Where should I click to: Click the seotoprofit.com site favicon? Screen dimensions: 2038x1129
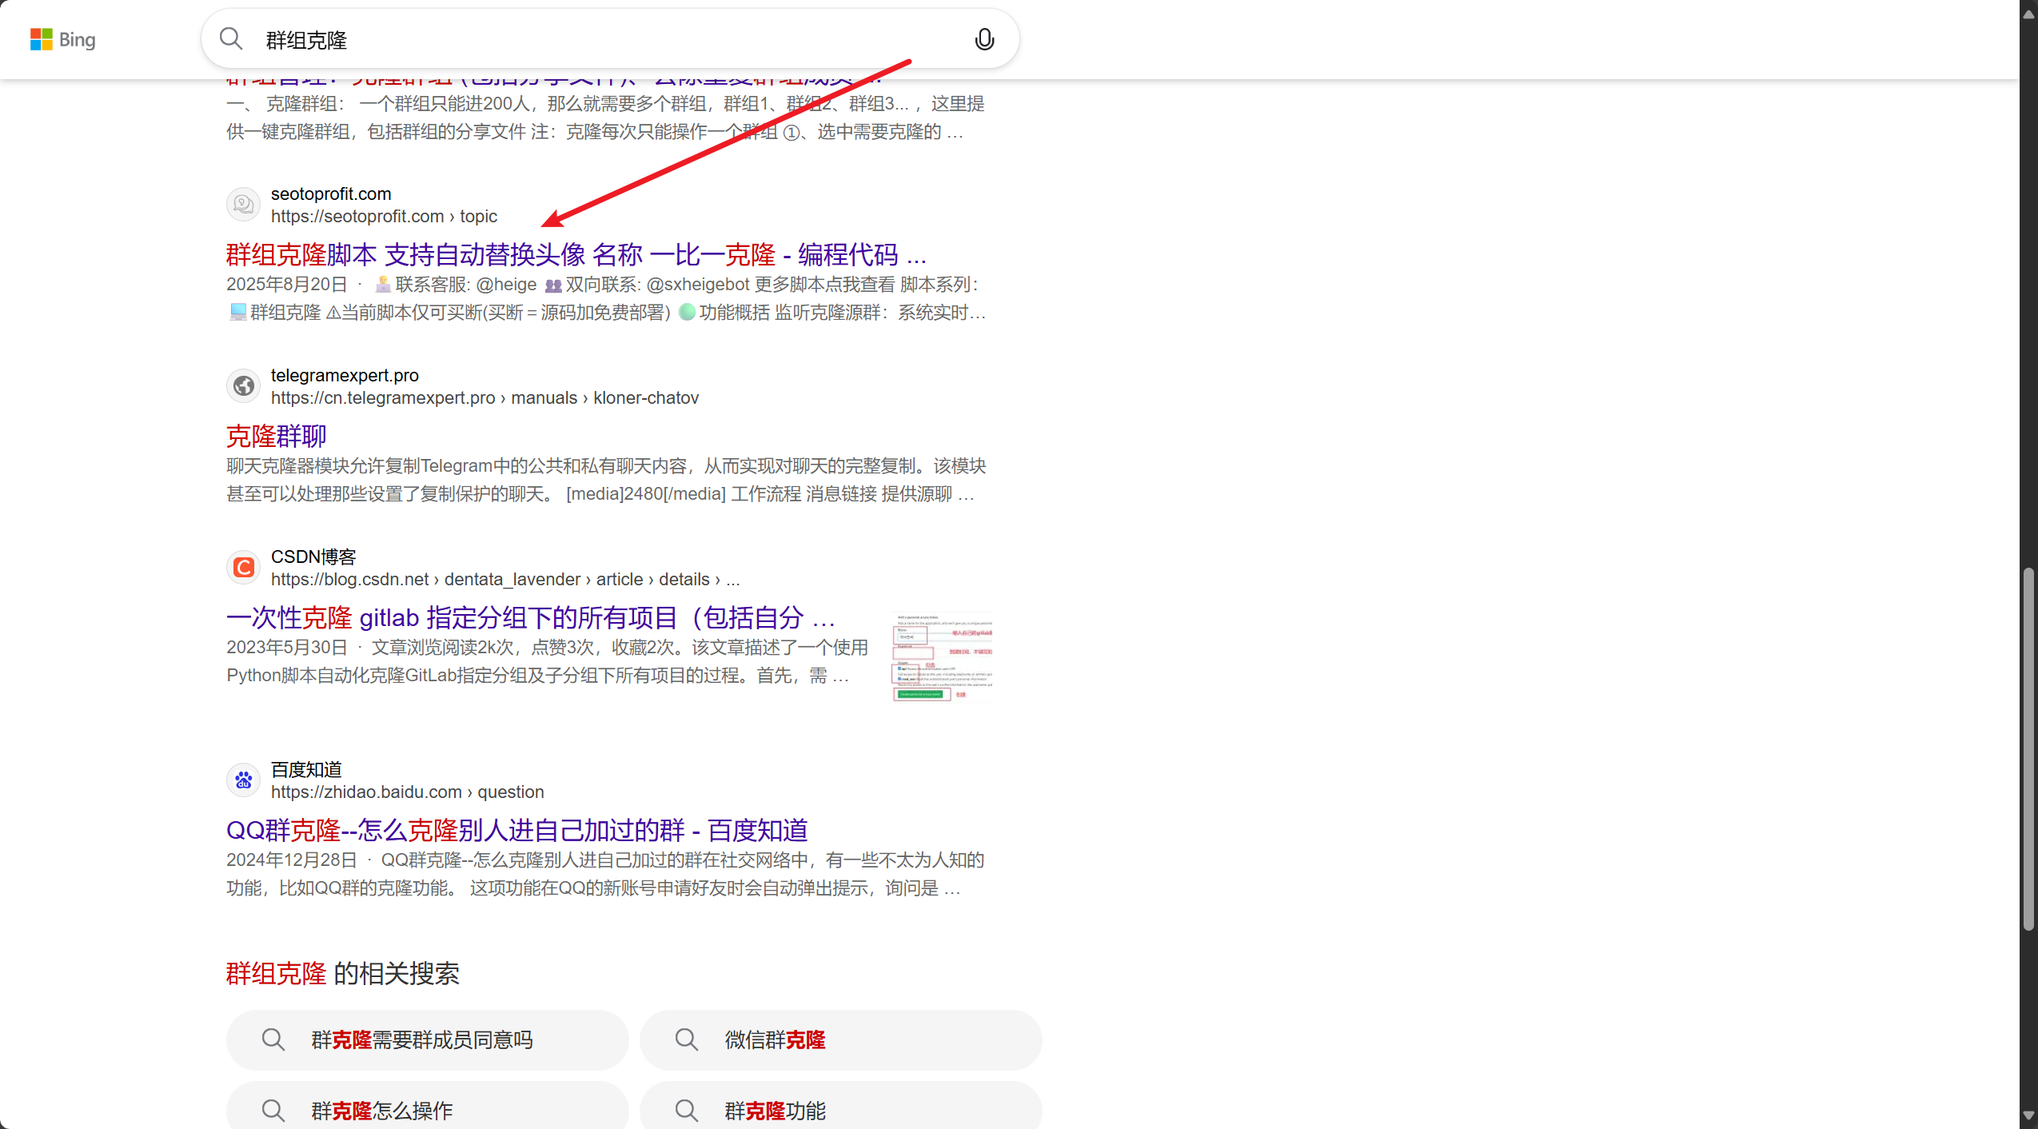click(x=243, y=205)
